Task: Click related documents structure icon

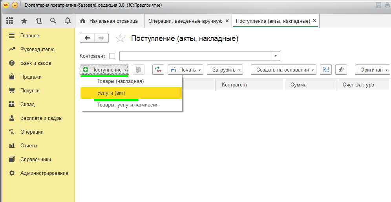Action: pyautogui.click(x=326, y=70)
